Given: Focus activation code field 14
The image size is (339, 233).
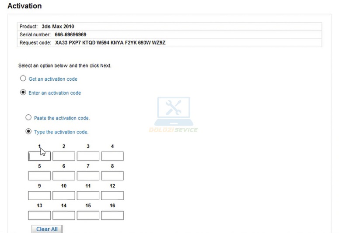Looking at the screenshot, I should 64,215.
